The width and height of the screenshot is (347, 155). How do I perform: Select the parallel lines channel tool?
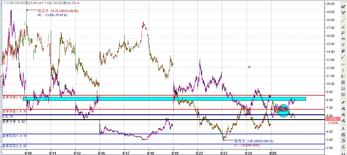point(343,45)
